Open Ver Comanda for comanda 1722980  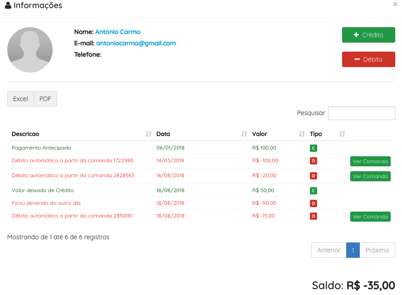pyautogui.click(x=370, y=161)
